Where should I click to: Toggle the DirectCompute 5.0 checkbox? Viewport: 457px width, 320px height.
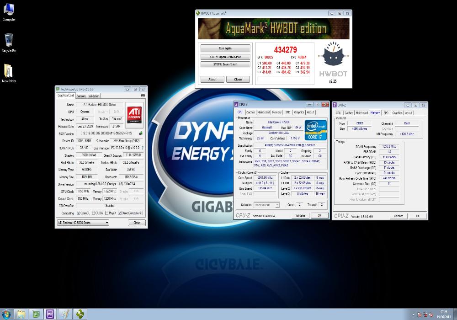(x=120, y=213)
